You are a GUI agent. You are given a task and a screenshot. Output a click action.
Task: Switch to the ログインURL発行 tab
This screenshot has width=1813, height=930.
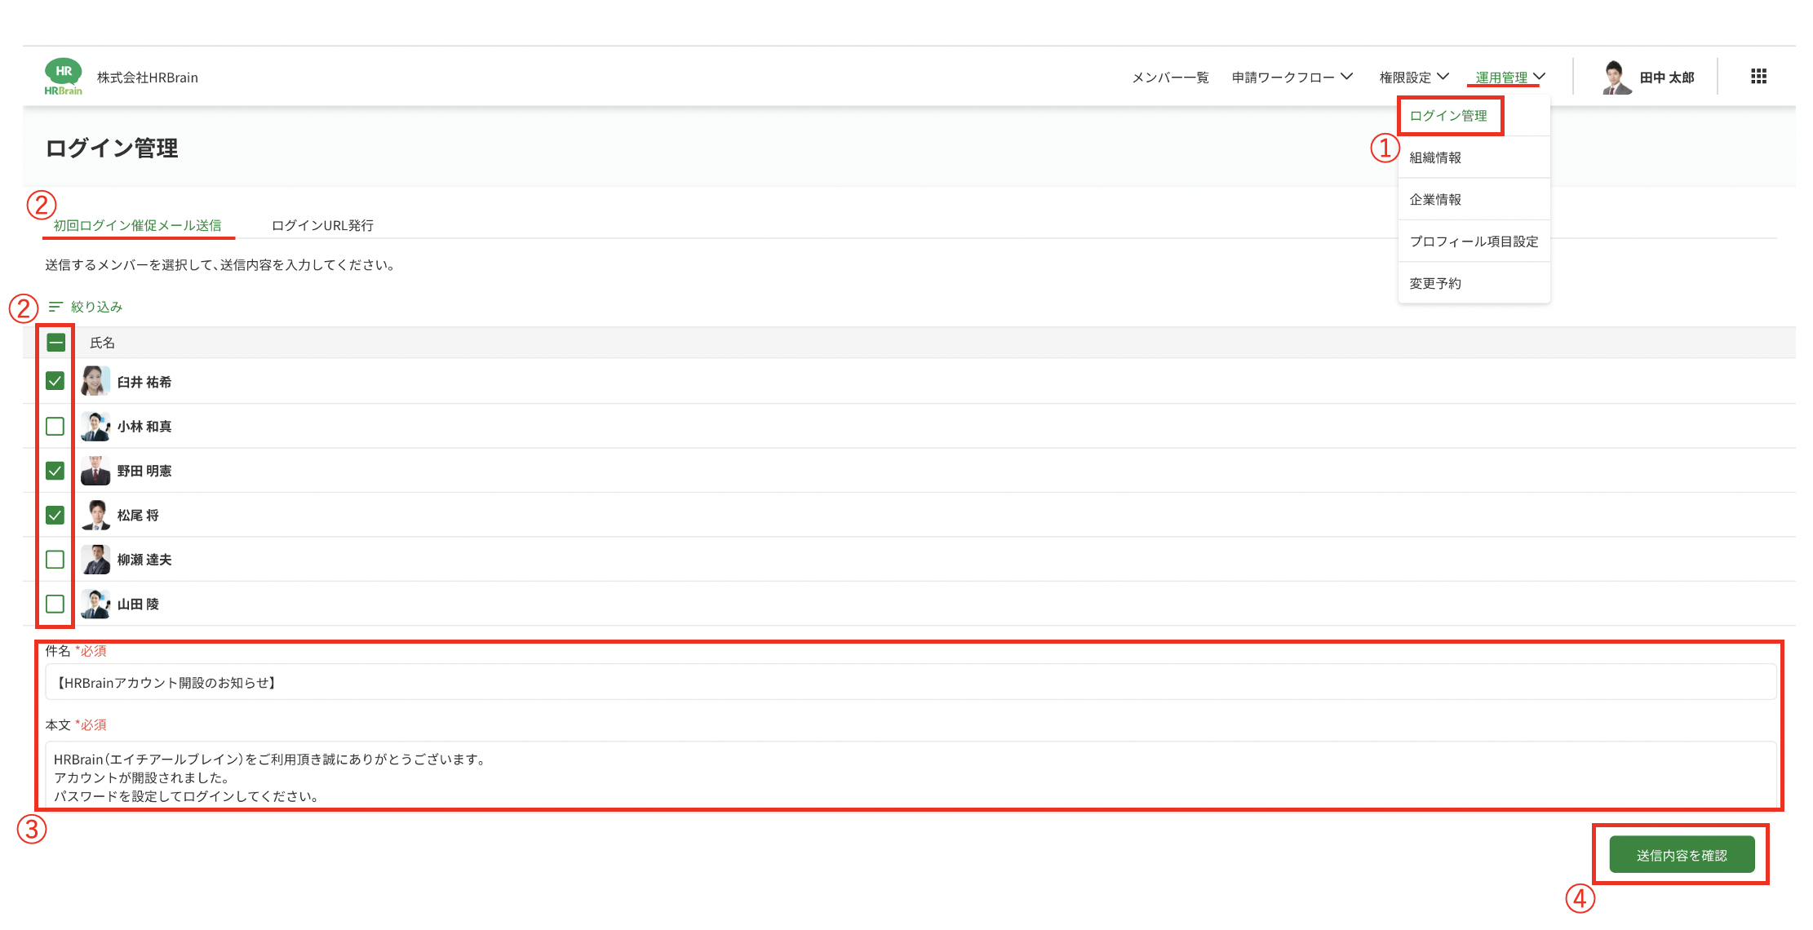pos(322,226)
